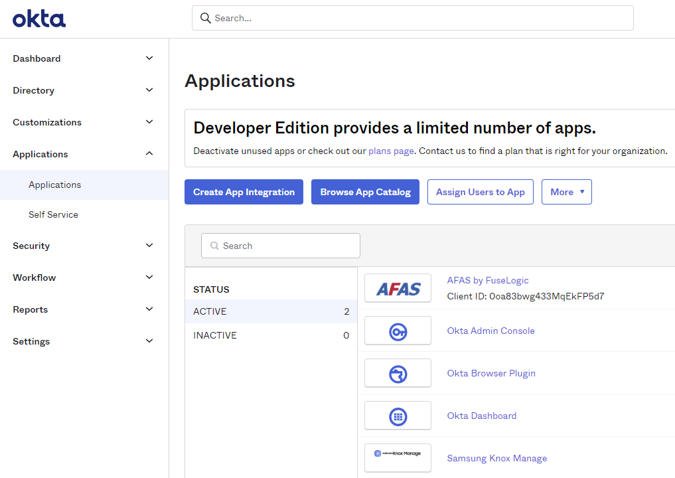Expand the Reports menu chevron
The width and height of the screenshot is (675, 478).
point(149,309)
